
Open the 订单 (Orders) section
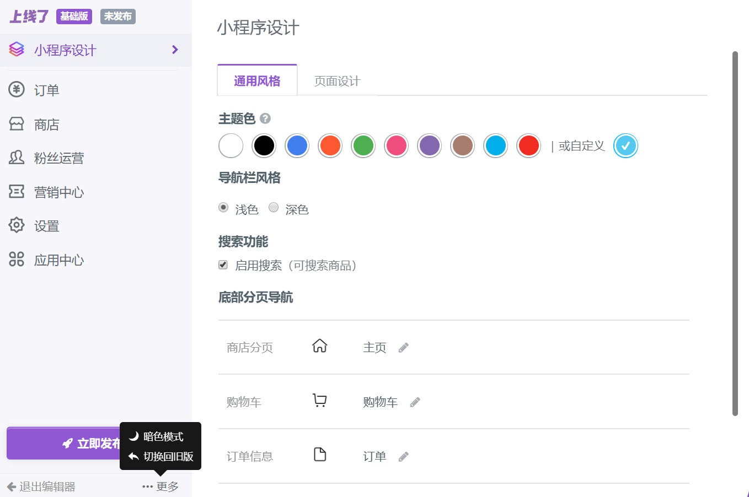click(x=46, y=90)
